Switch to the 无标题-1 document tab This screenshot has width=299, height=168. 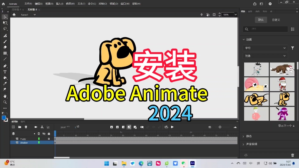click(x=16, y=10)
